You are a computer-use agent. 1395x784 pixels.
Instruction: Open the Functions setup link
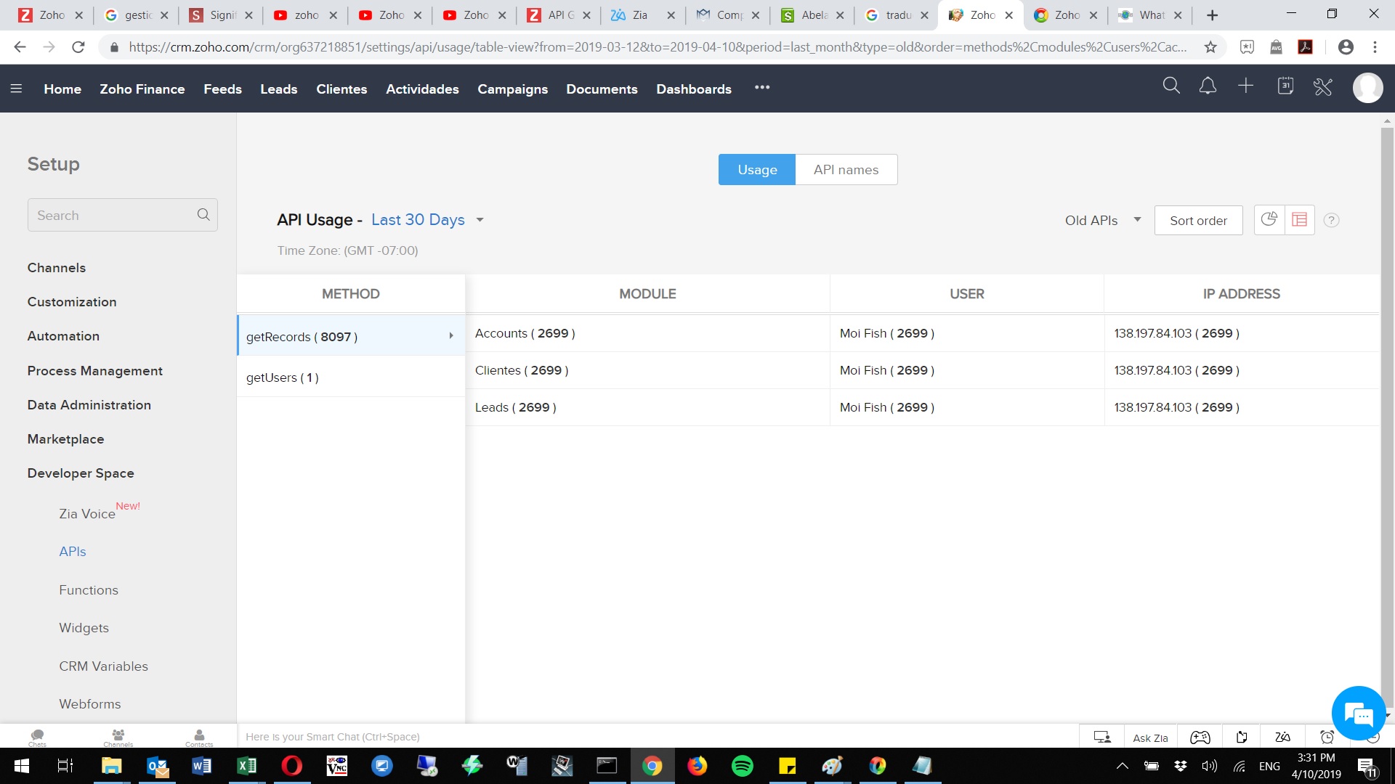89,589
